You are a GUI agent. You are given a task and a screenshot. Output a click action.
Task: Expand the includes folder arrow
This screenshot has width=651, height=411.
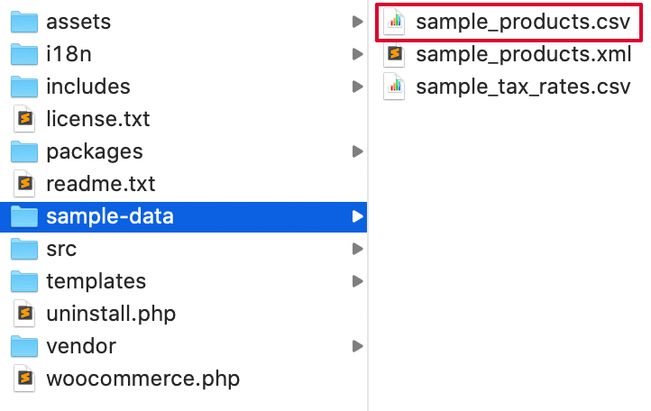coord(358,87)
